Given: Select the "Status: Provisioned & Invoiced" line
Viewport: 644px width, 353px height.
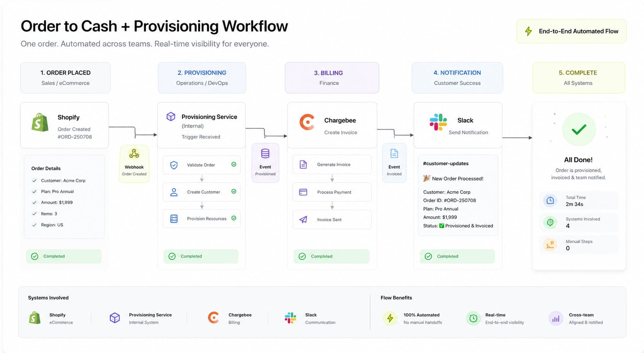Looking at the screenshot, I should (458, 226).
